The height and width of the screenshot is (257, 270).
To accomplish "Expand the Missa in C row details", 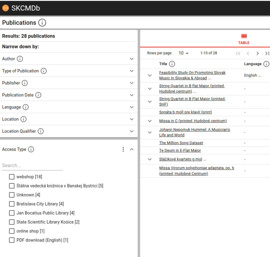I will (150, 121).
